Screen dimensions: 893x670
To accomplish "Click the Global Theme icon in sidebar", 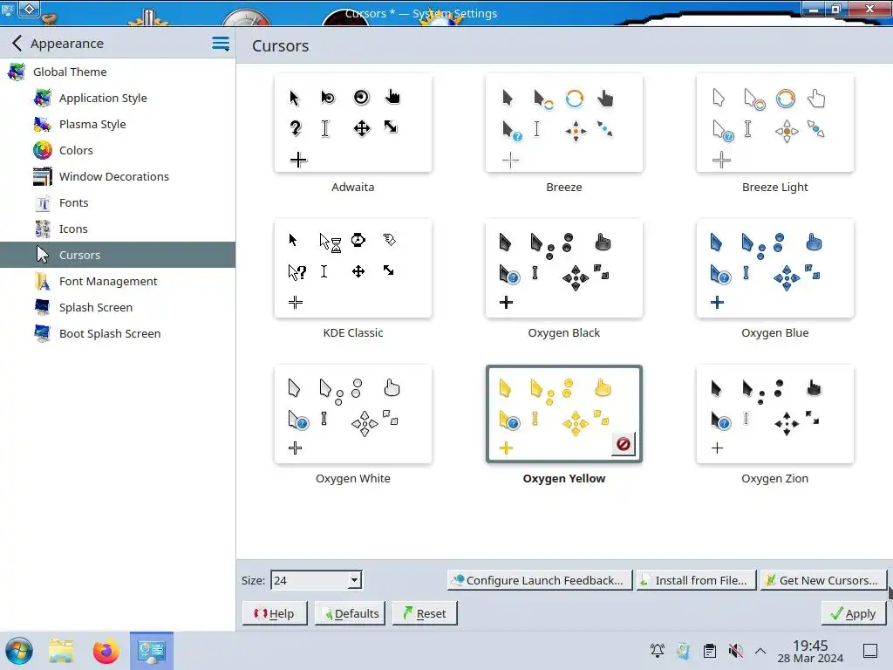I will [17, 72].
